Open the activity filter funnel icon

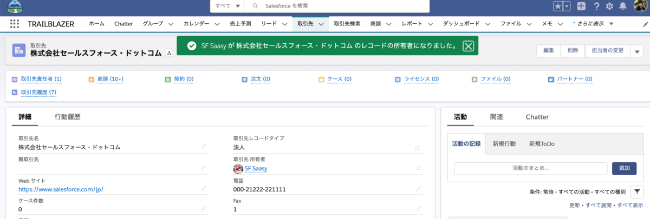click(x=637, y=192)
